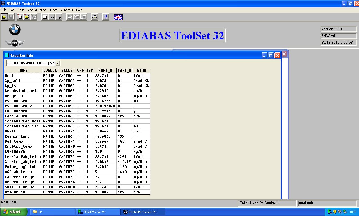359x216 pixels.
Task: Open the EDIABAS ToolSet 32 title bar icon
Action: 3,3
